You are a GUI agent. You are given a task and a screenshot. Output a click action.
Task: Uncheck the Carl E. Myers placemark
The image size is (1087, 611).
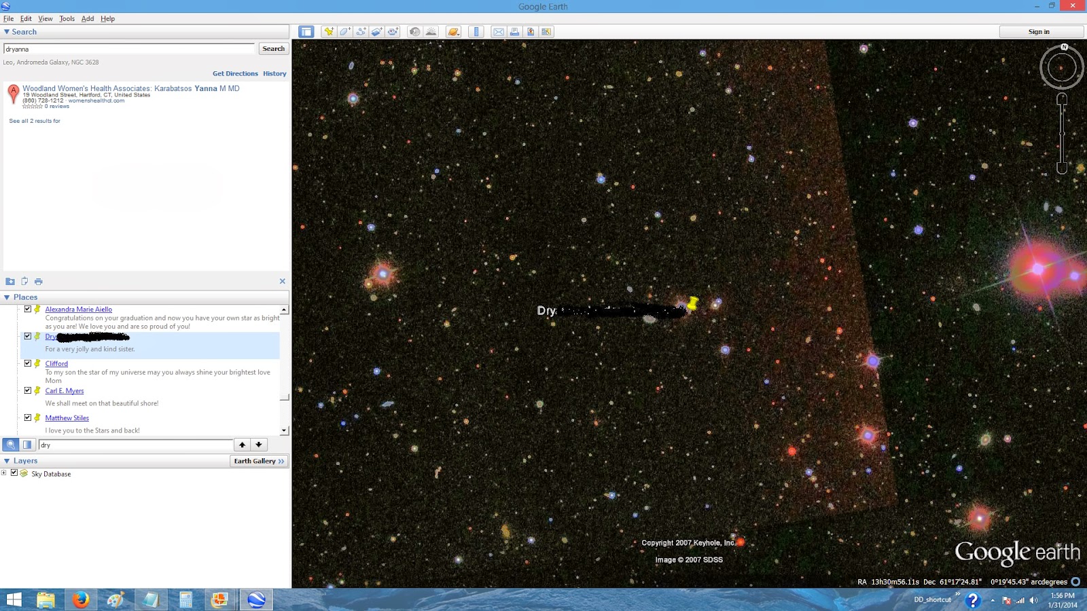[28, 390]
